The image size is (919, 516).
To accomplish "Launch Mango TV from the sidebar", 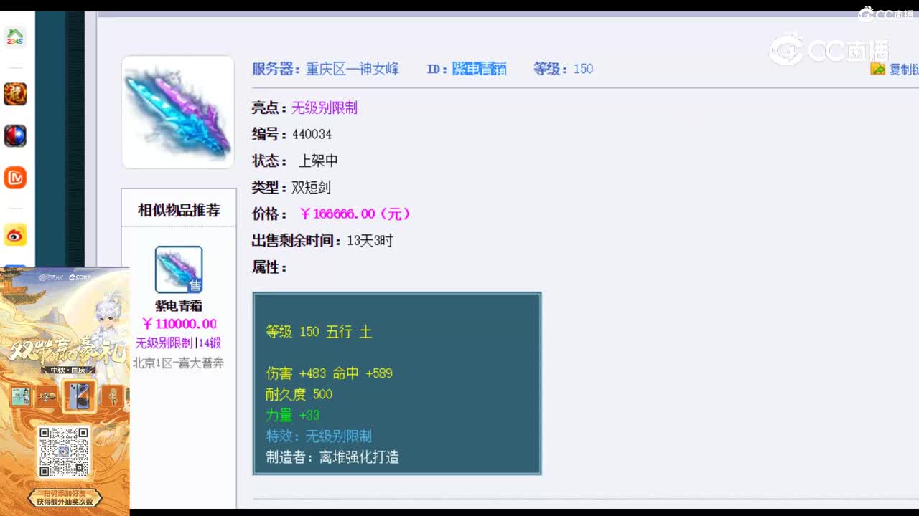I will [x=15, y=177].
